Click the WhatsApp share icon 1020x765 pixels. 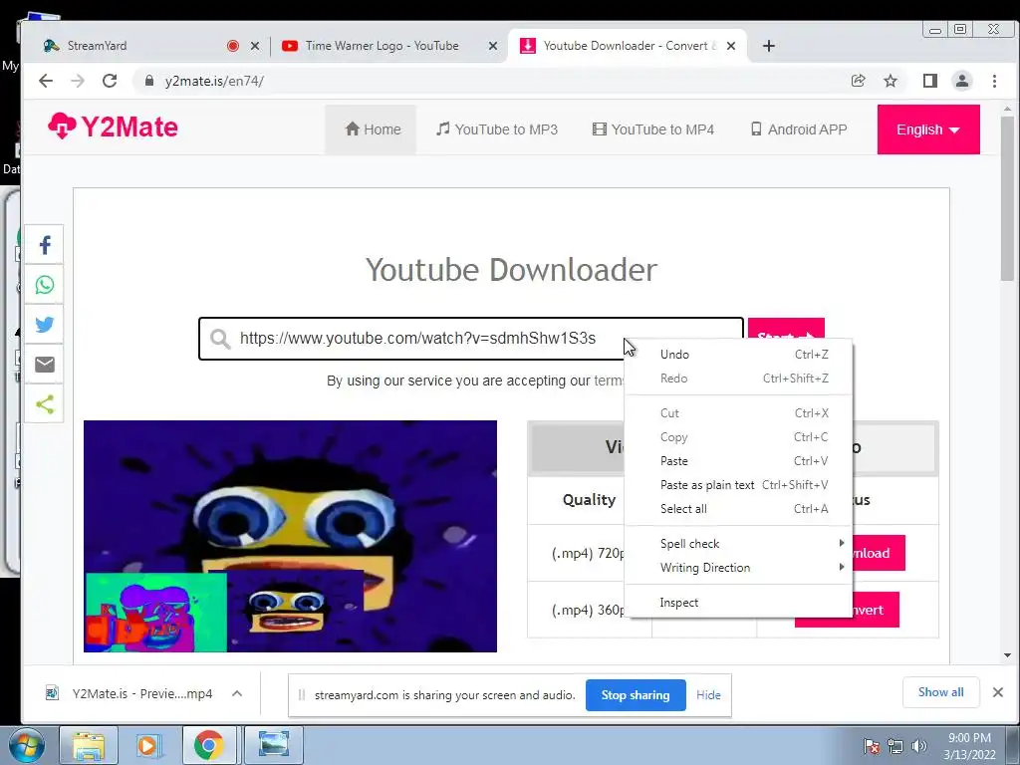[44, 285]
